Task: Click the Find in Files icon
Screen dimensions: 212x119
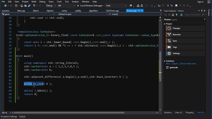Action: point(131,6)
